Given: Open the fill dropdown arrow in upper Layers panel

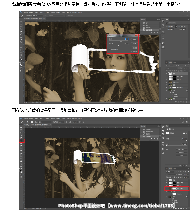Looking at the screenshot, I should pyautogui.click(x=188, y=71).
